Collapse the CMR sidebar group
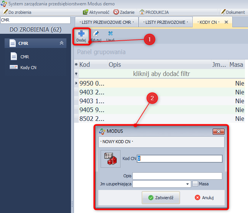 coord(61,43)
